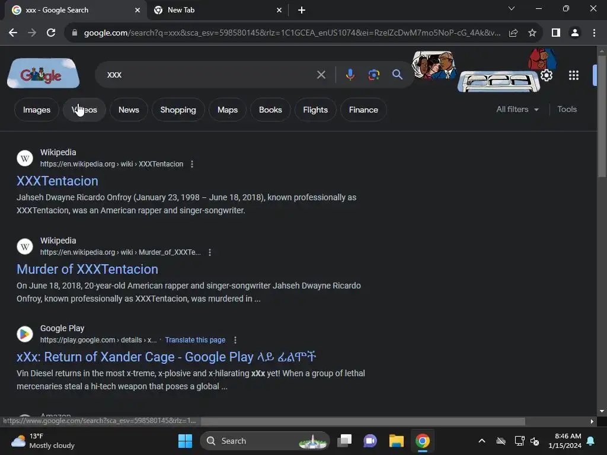The height and width of the screenshot is (455, 607).
Task: Open more options for XXXTentacion result
Action: pos(192,164)
